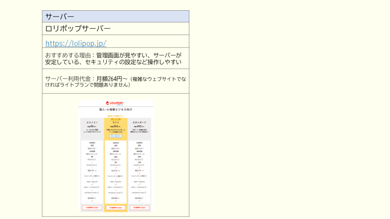Viewport: 390px width, 219px height.
Task: Select the サーバー table header cell
Action: (115, 16)
